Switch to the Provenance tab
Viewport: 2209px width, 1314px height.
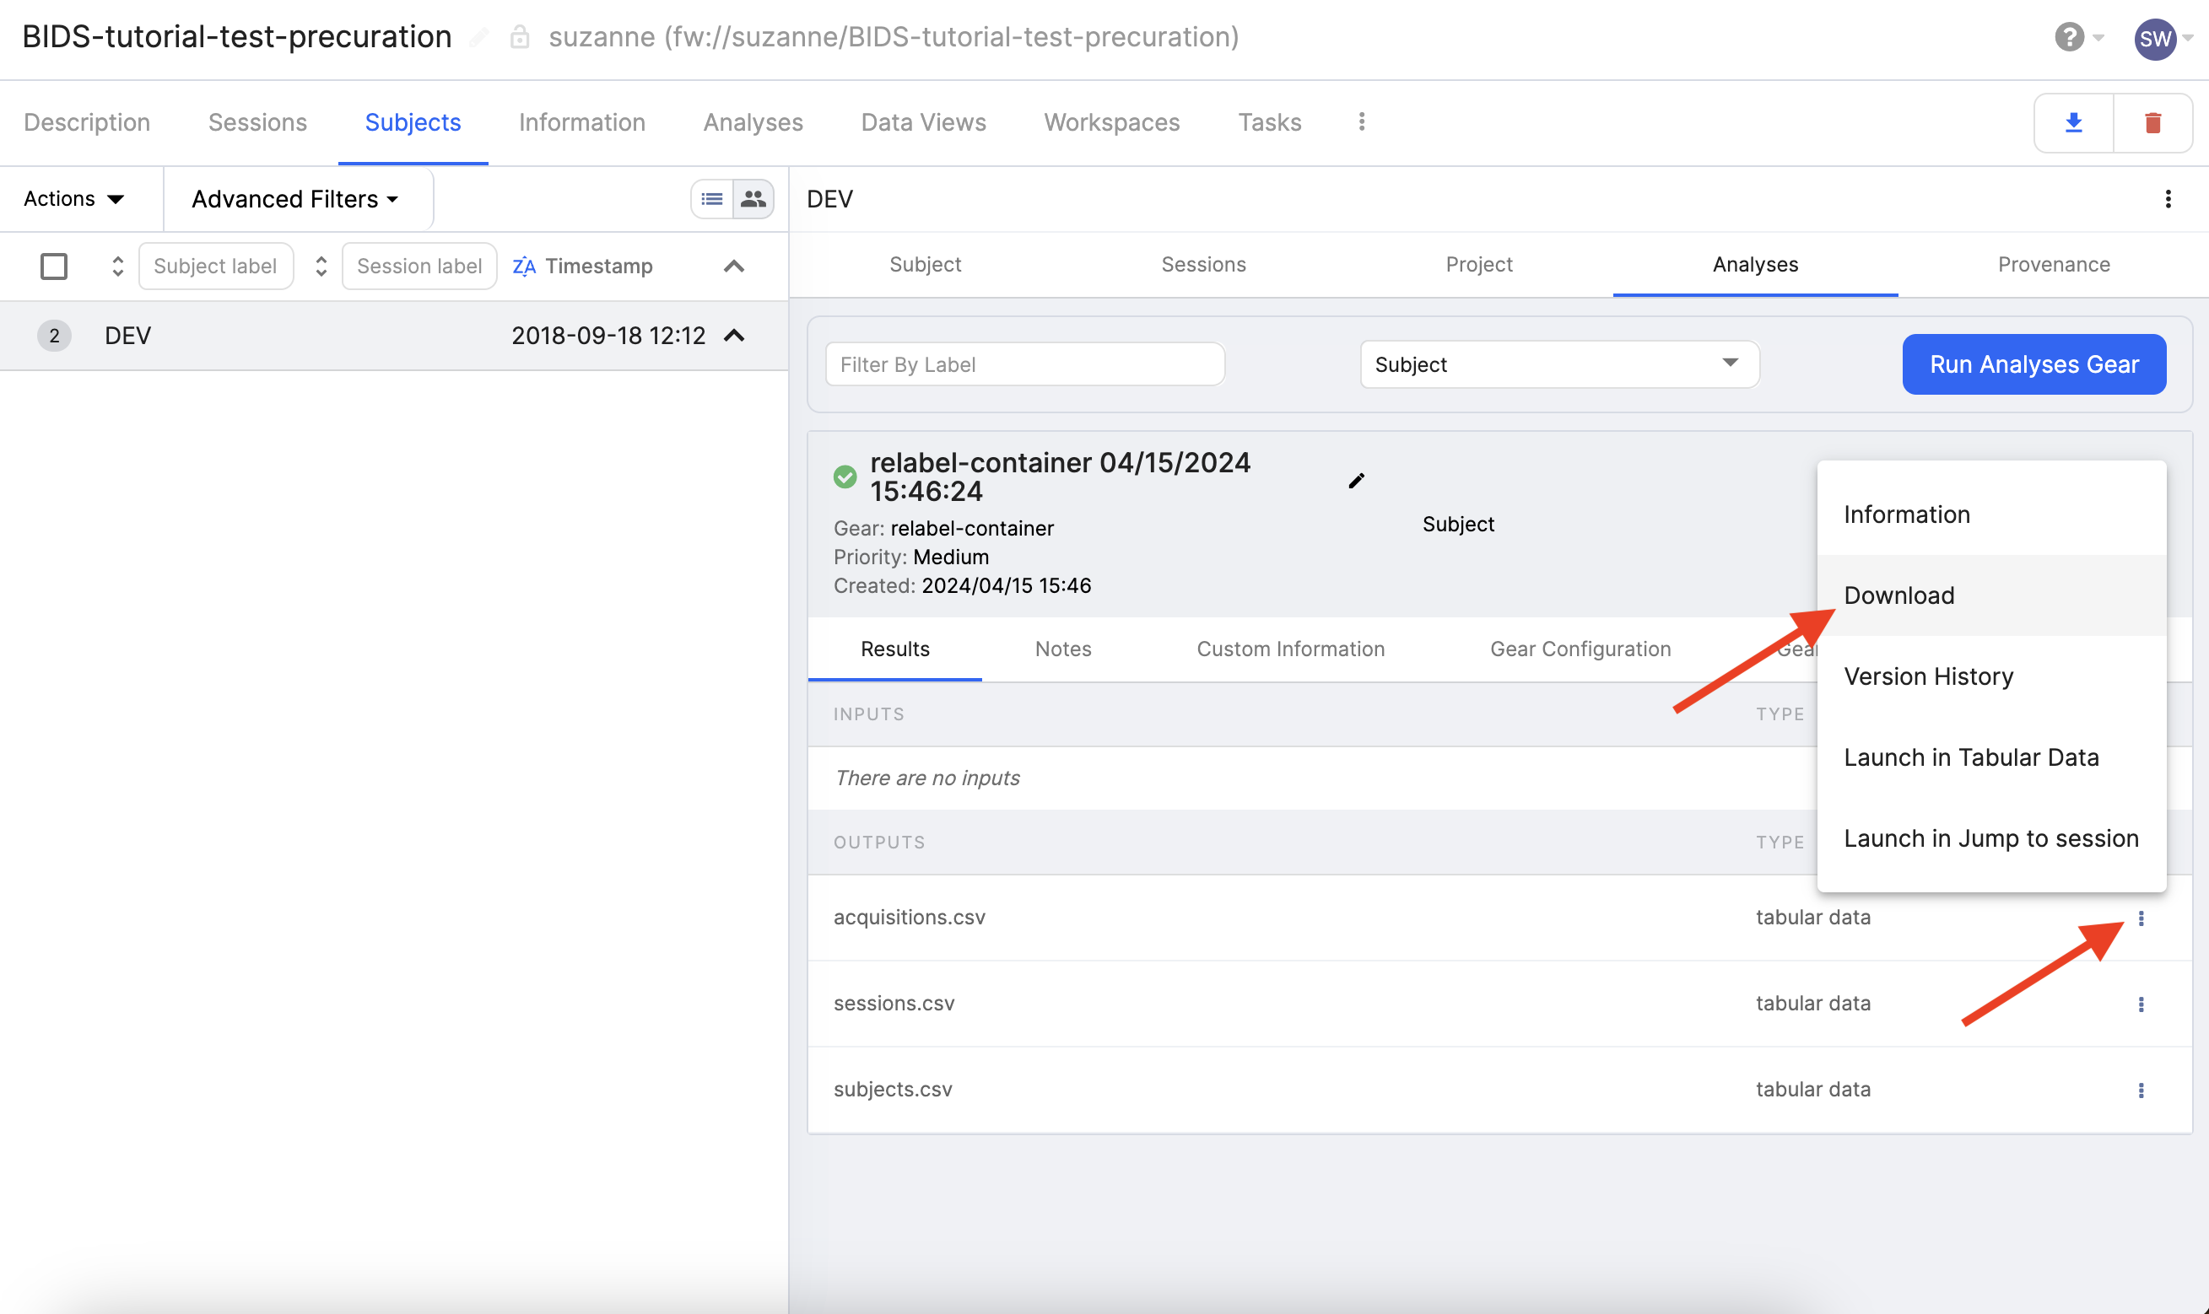point(2053,264)
